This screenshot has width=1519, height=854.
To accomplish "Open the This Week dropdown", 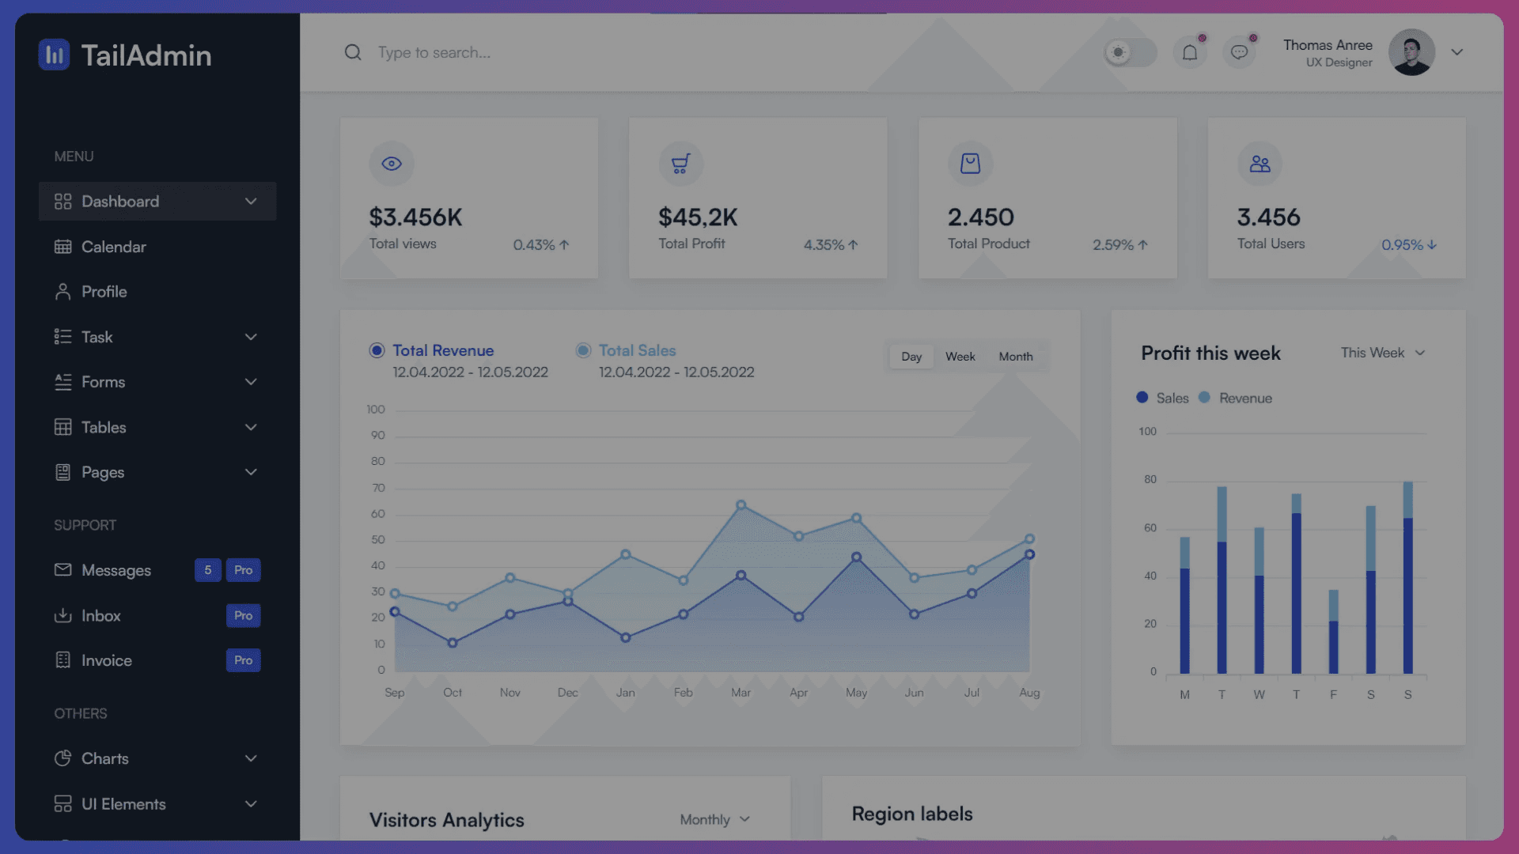I will [1382, 353].
